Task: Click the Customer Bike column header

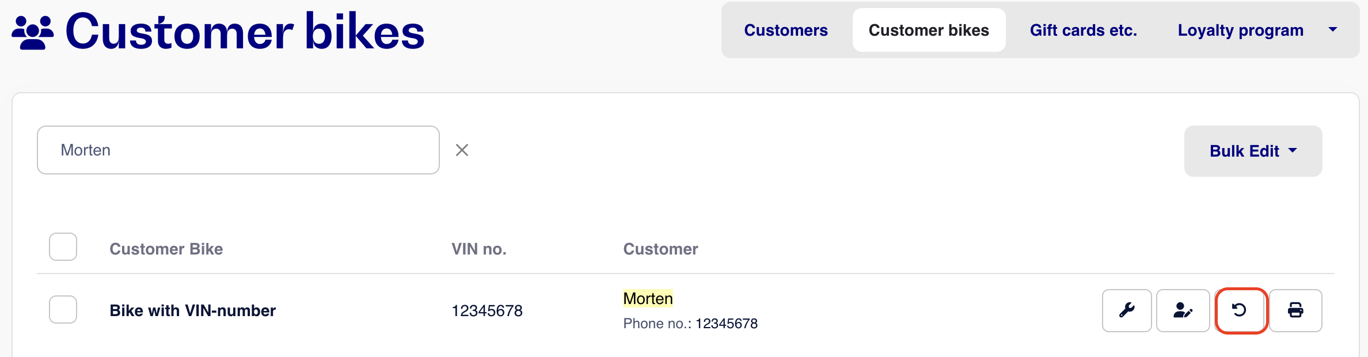Action: pos(166,249)
